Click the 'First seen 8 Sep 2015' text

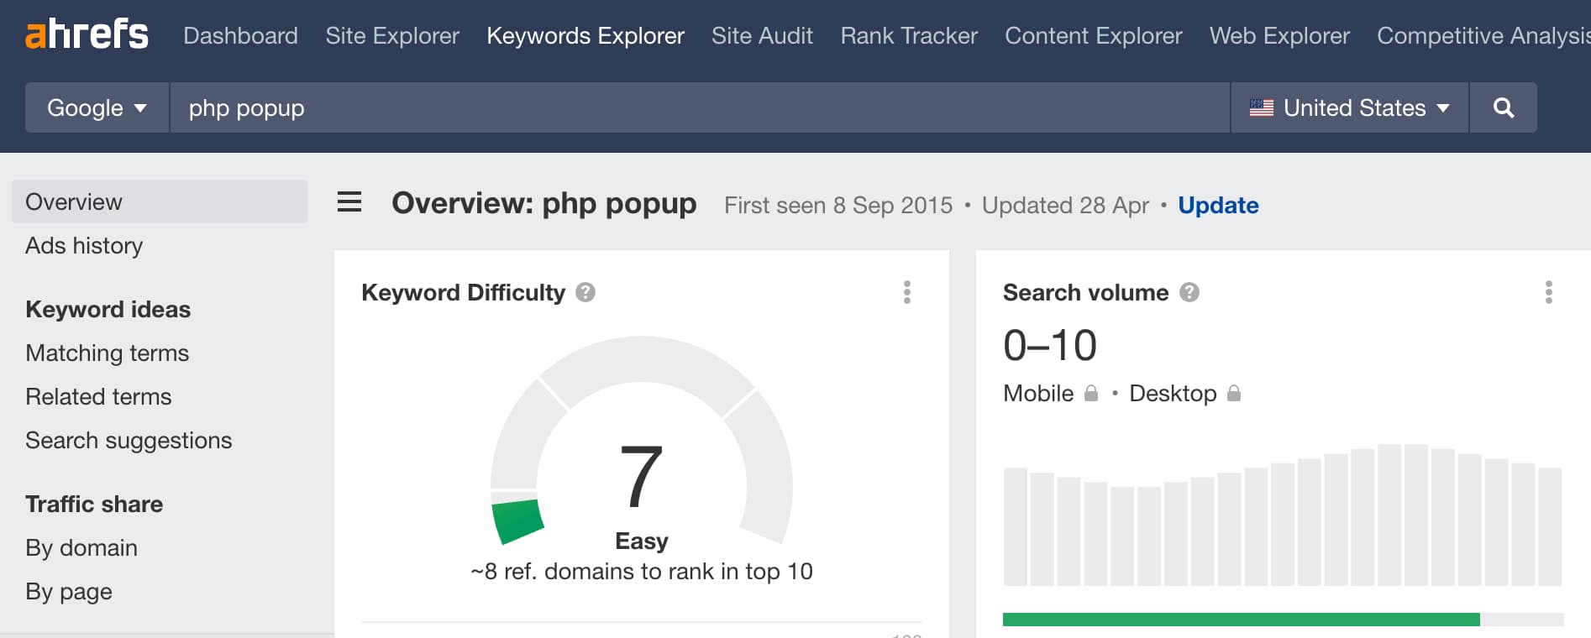838,205
